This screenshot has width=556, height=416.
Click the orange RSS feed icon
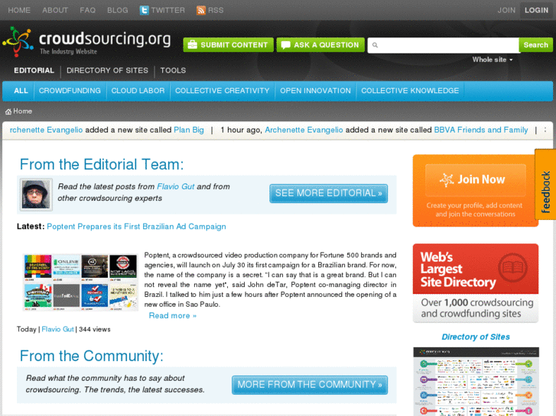click(201, 10)
